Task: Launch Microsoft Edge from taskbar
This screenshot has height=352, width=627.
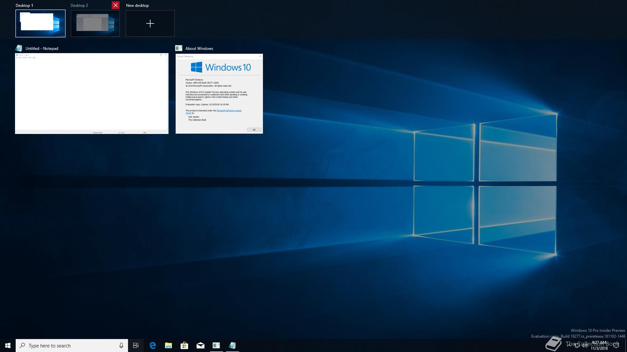Action: point(153,345)
